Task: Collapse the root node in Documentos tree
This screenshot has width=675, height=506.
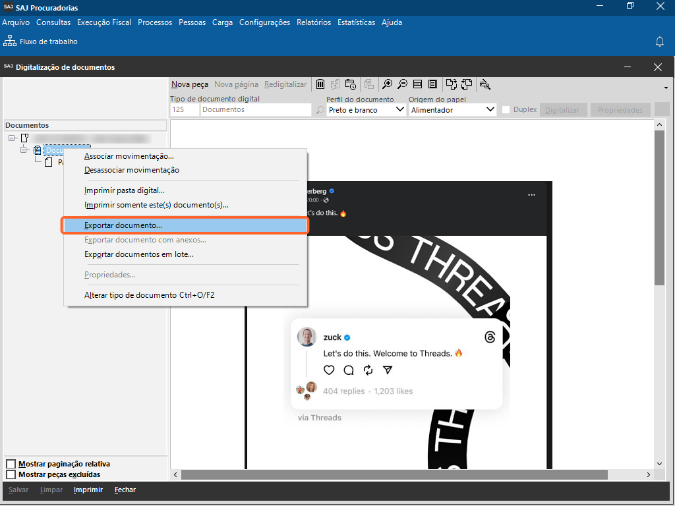Action: [12, 138]
